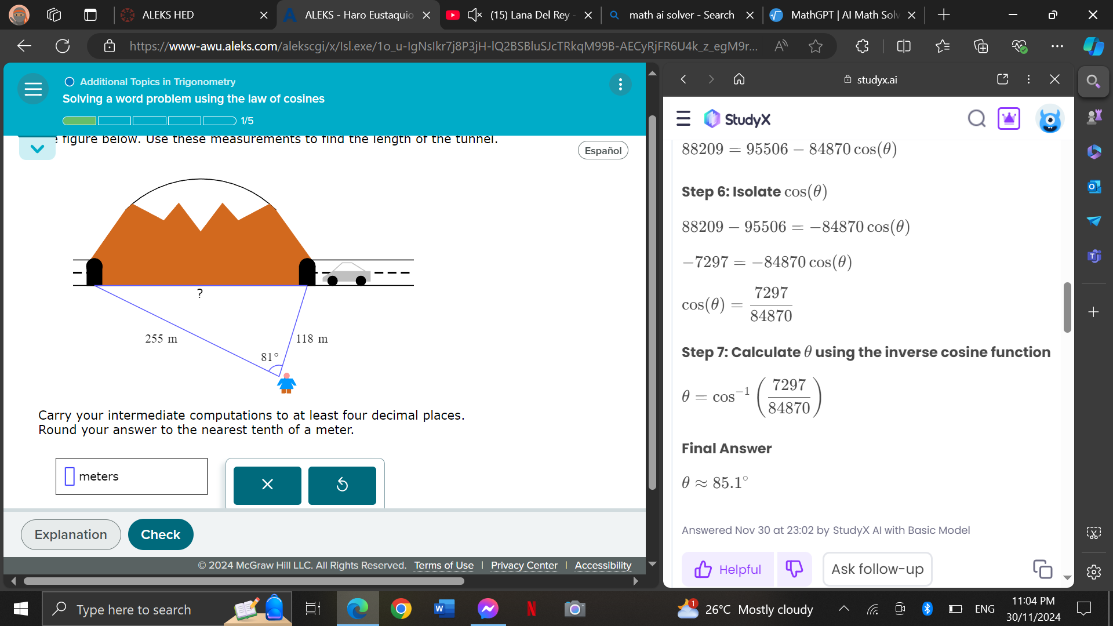
Task: Copy the StudyX answer
Action: [1042, 569]
